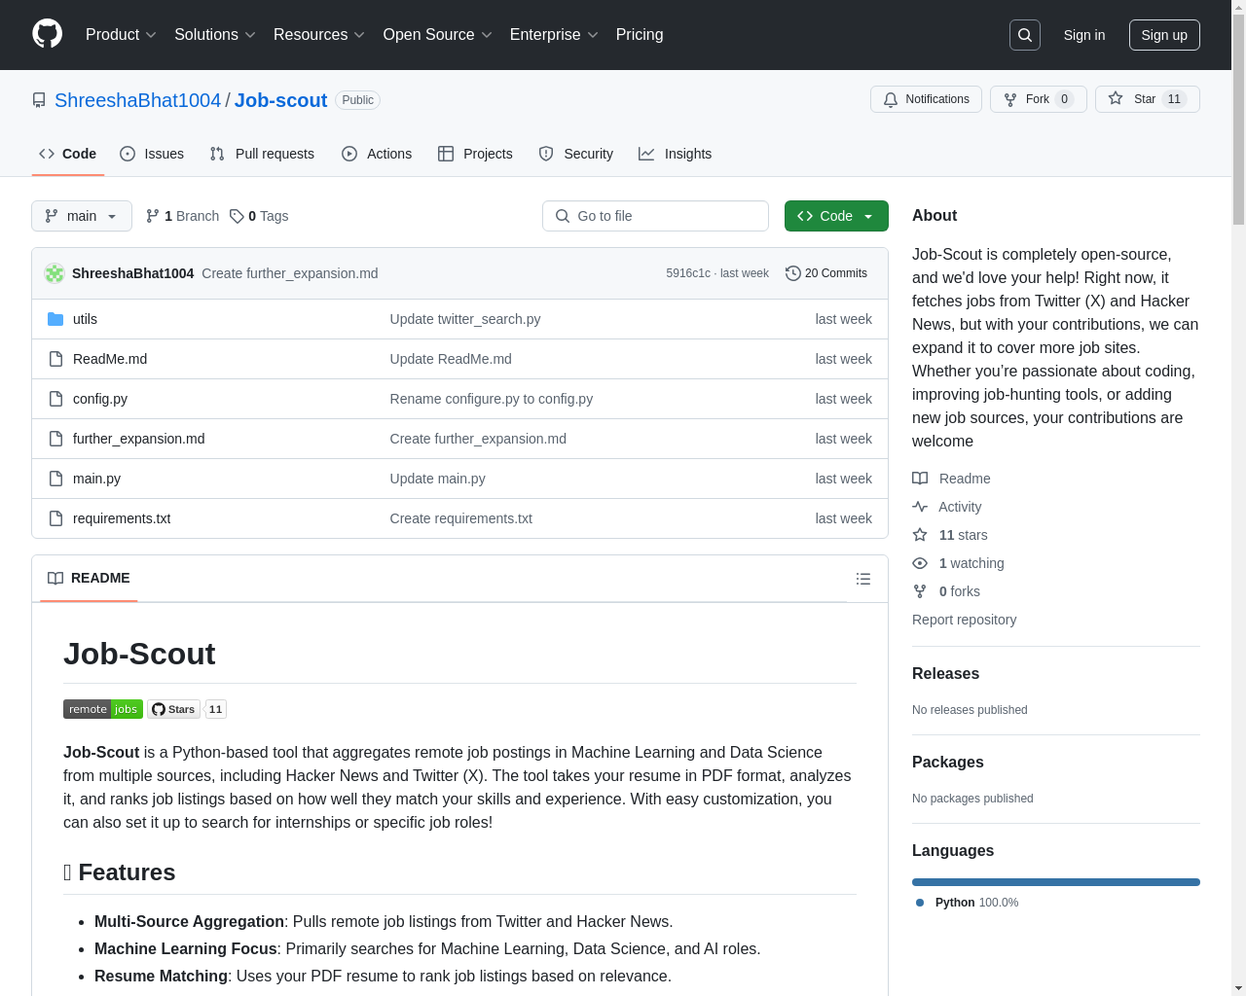1246x996 pixels.
Task: Open the Packages section heading
Action: point(947,762)
